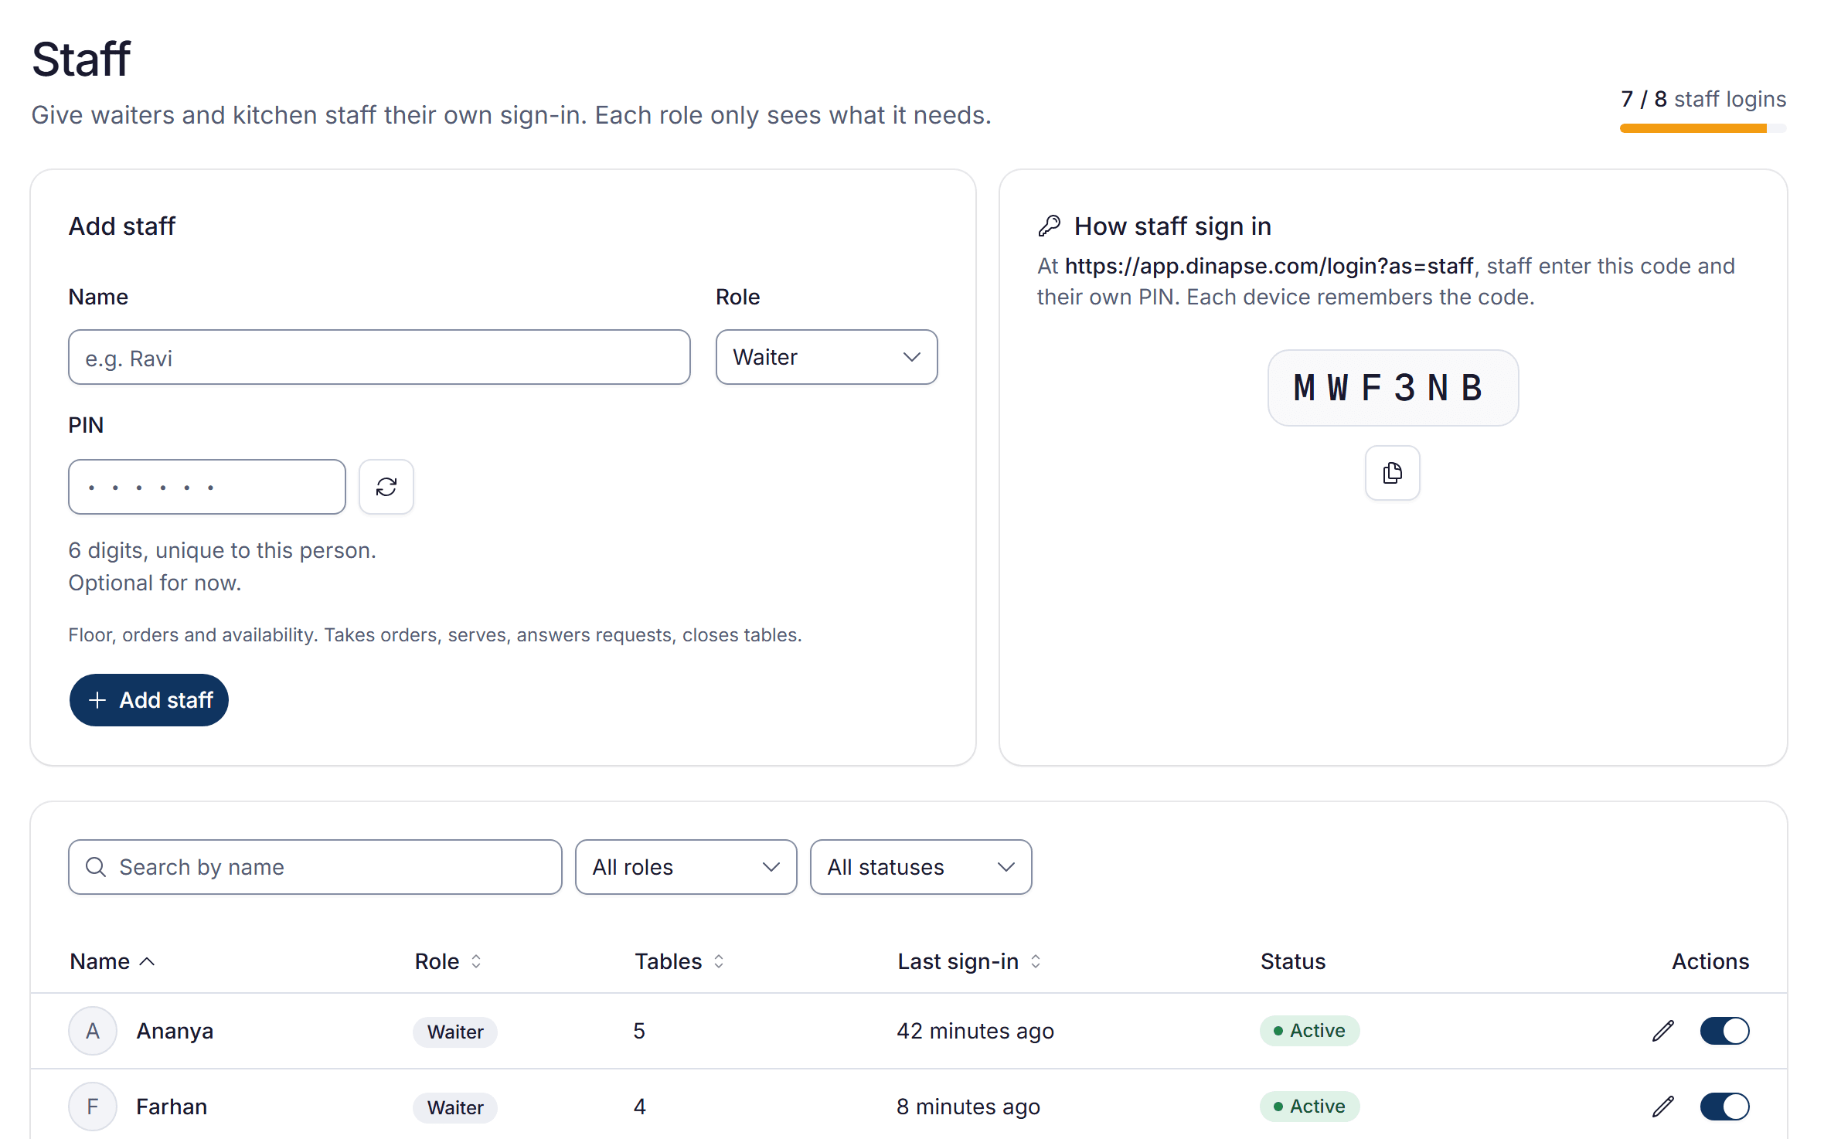Regenerate the PIN with the refresh icon

(x=386, y=487)
